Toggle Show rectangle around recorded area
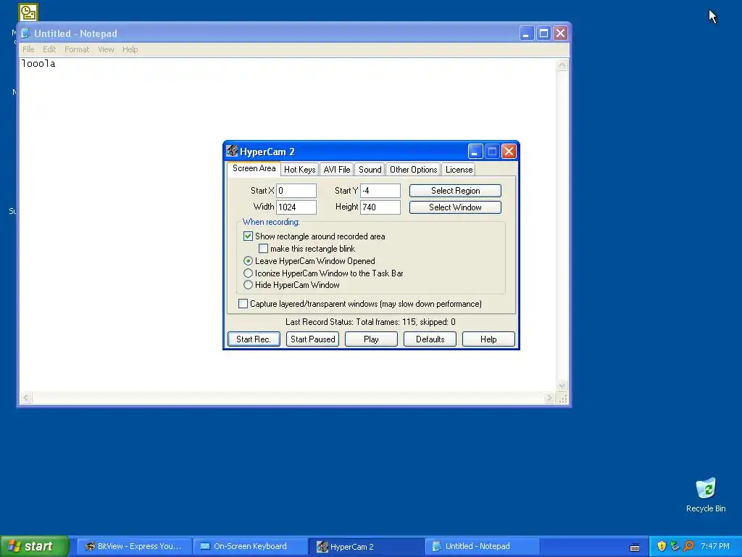Screen dimensions: 742x557 tap(248, 236)
